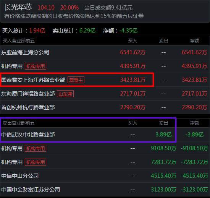The height and width of the screenshot is (198, 210).
Task: Click 首创杭州杭行路 净额 amount 2290.20万
Action: pyautogui.click(x=194, y=107)
